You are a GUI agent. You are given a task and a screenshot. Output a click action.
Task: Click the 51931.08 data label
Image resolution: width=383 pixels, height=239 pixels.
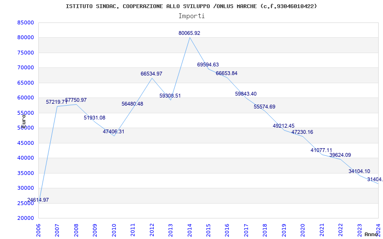[x=94, y=118]
